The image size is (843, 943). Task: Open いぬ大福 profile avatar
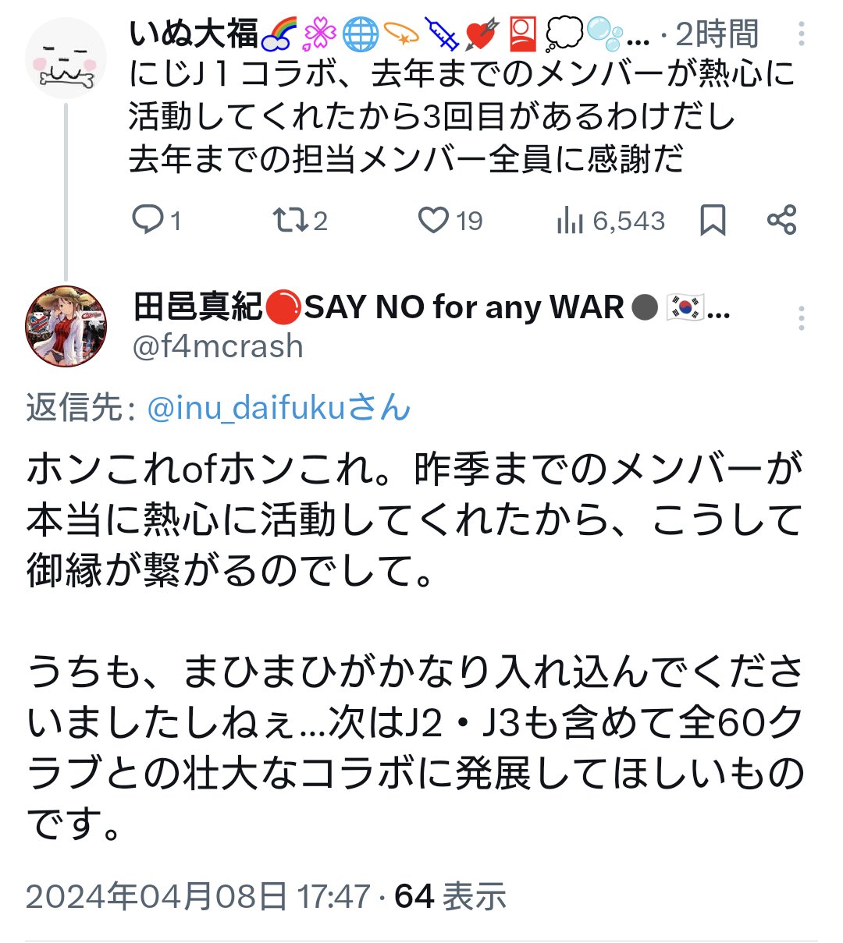[x=66, y=58]
